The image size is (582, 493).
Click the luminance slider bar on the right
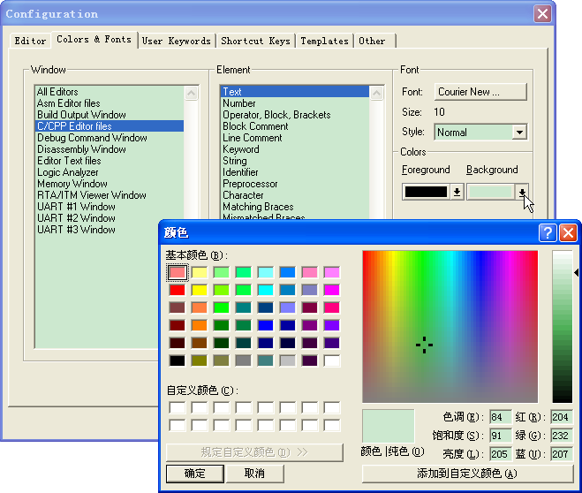point(562,327)
